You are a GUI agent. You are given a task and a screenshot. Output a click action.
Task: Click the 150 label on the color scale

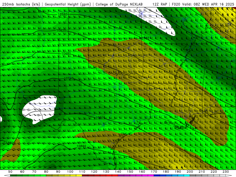[130, 172]
